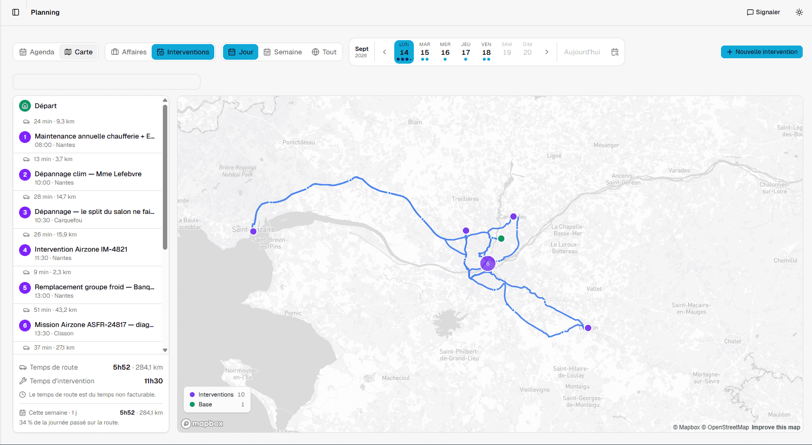Image resolution: width=812 pixels, height=445 pixels.
Task: Click the Signaler button
Action: [764, 12]
